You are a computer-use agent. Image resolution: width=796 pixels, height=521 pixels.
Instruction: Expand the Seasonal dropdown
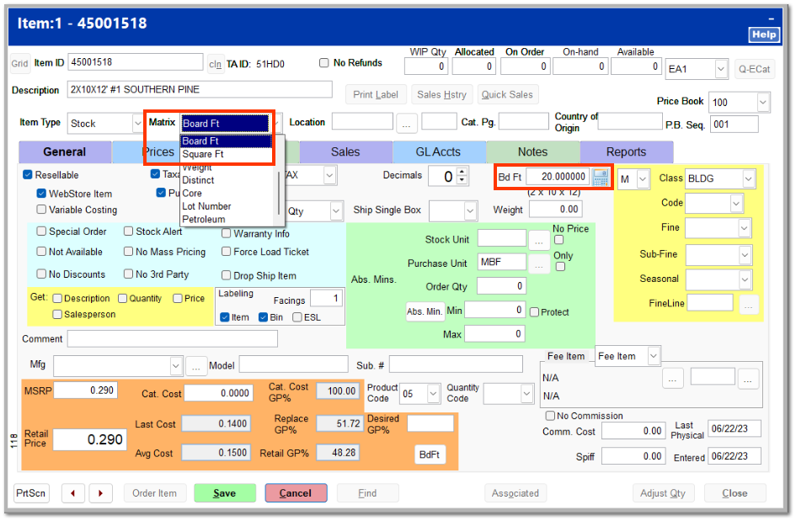745,279
